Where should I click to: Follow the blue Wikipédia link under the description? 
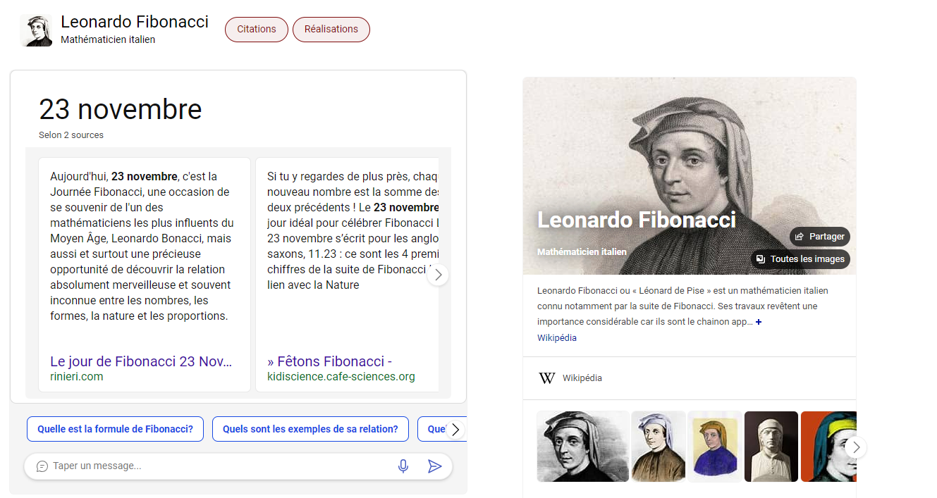click(557, 338)
